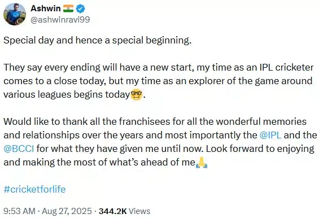Click the Aug 27, 2025 date
319x218 pixels.
[x=67, y=211]
